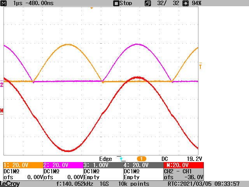The height and width of the screenshot is (187, 249).
Task: Select the math M:20.0V red header
Action: pyautogui.click(x=184, y=165)
